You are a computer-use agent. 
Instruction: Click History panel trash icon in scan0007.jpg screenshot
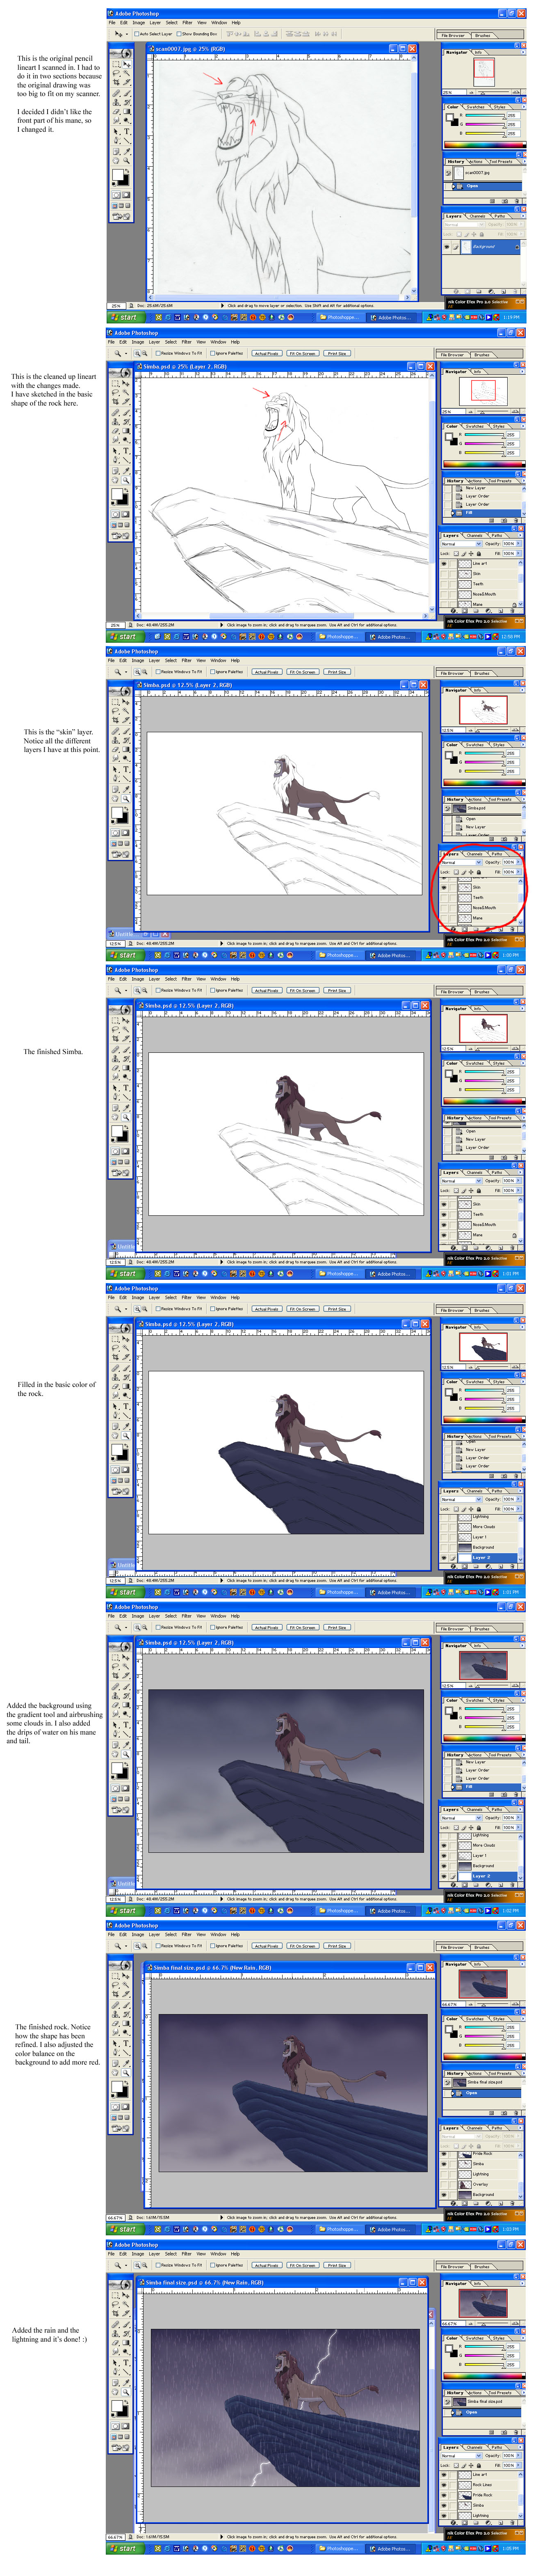517,201
